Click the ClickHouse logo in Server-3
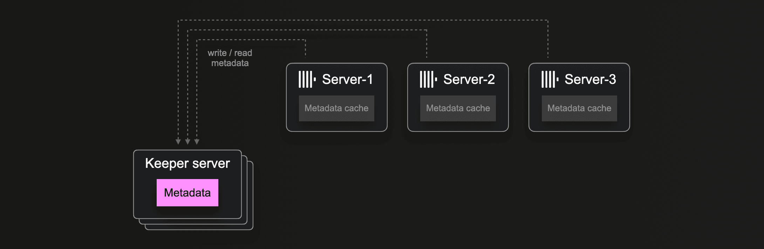Viewport: 764px width, 249px height. tap(550, 79)
